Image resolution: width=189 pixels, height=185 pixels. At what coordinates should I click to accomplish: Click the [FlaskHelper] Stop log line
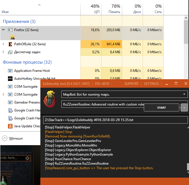[59, 132]
